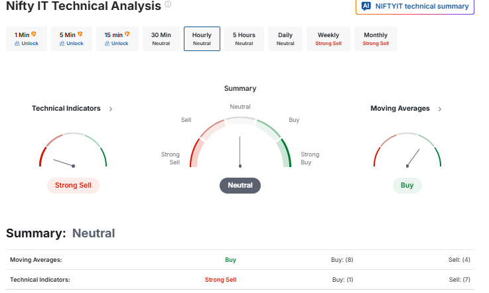Switch to the Monthly timeframe tab

(376, 38)
